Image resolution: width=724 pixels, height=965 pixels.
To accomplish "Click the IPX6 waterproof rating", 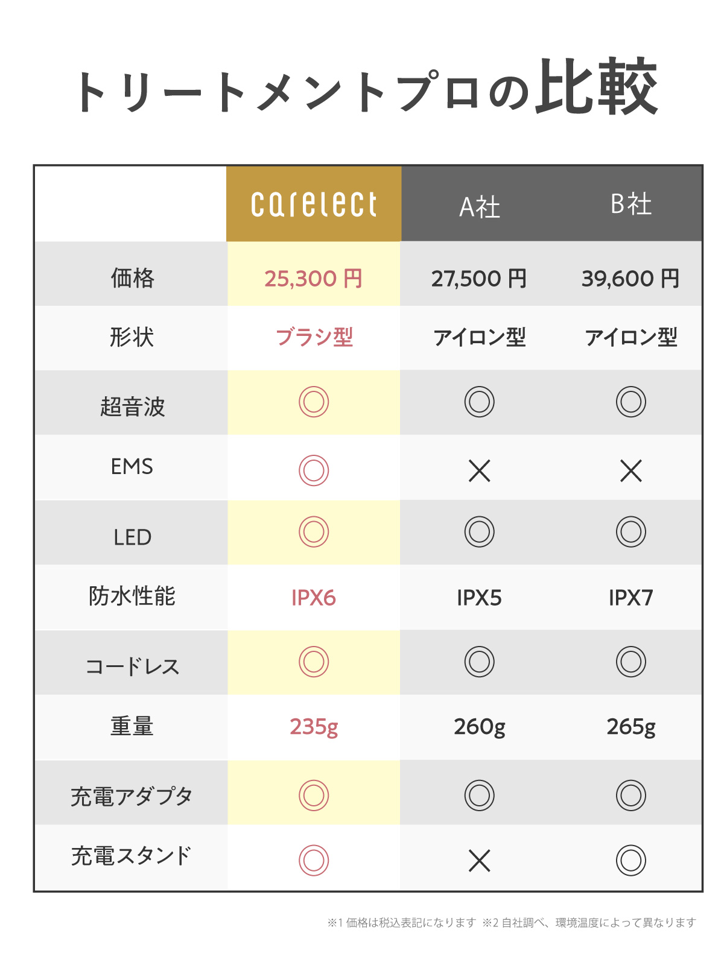I will click(x=314, y=598).
